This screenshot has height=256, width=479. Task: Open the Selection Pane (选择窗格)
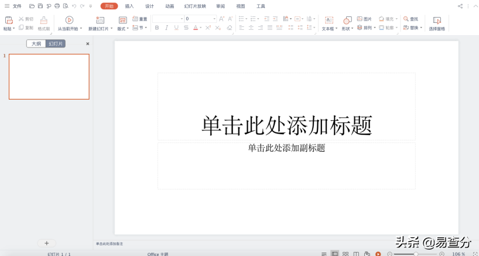tap(437, 21)
